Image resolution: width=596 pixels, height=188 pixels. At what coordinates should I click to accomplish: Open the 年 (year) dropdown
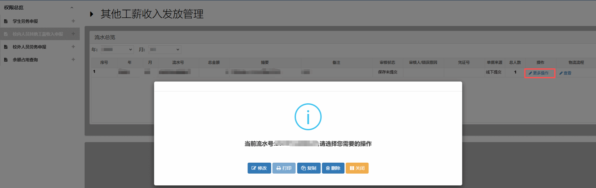[117, 49]
